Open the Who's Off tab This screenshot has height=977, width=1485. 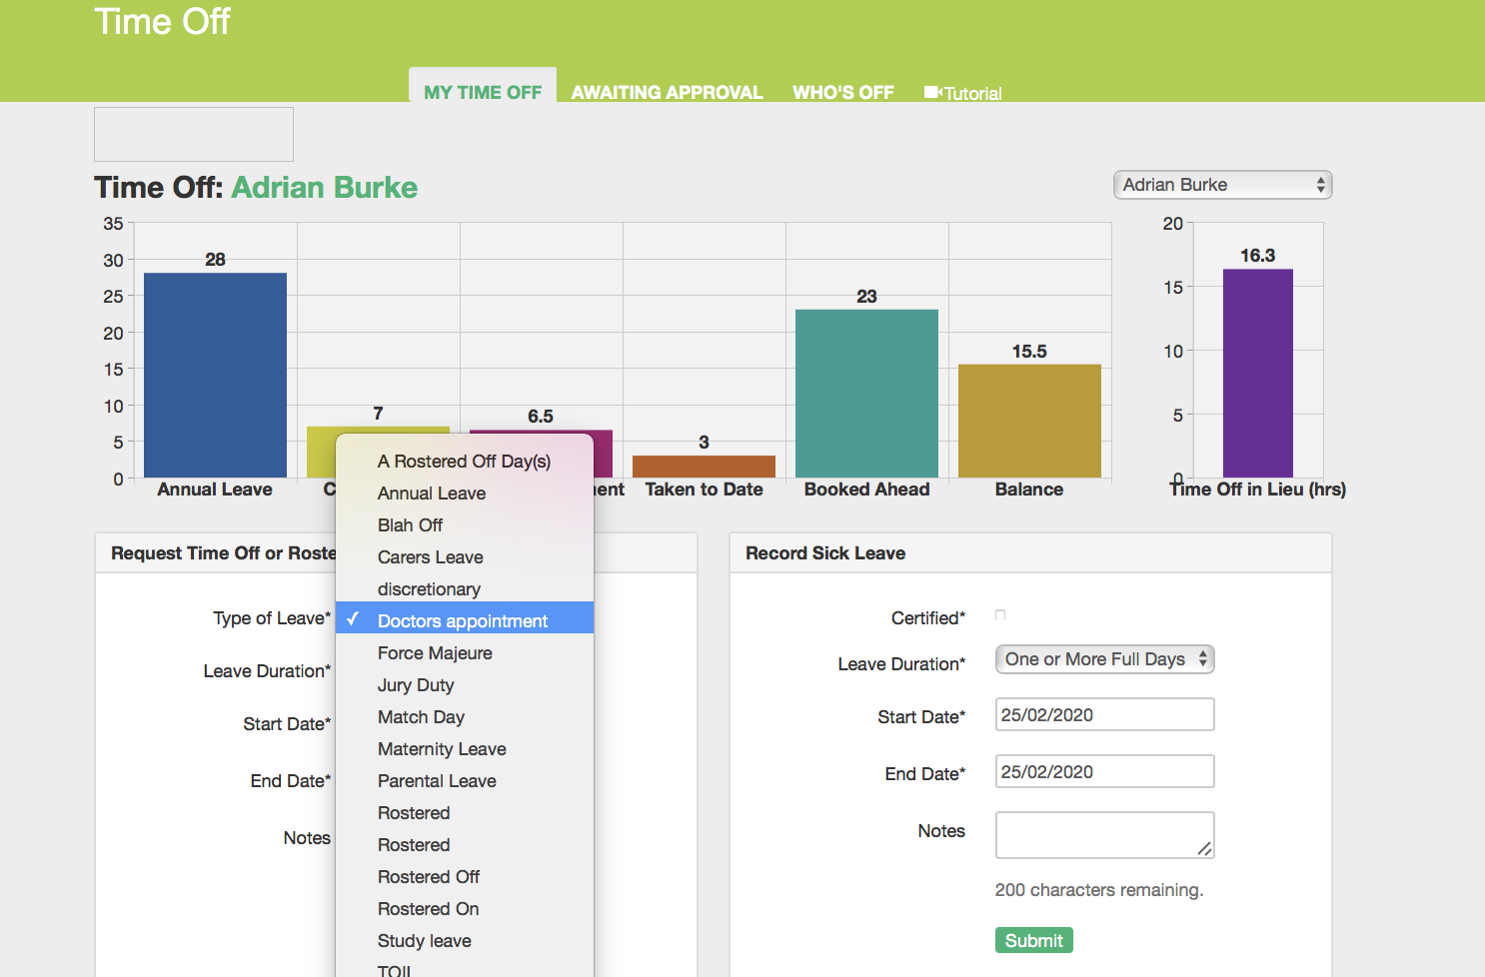pos(842,92)
